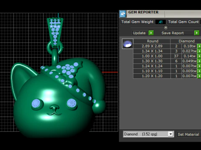Click the GEM REPORTER title text
Image resolution: width=201 pixels, height=150 pixels.
[x=143, y=12]
